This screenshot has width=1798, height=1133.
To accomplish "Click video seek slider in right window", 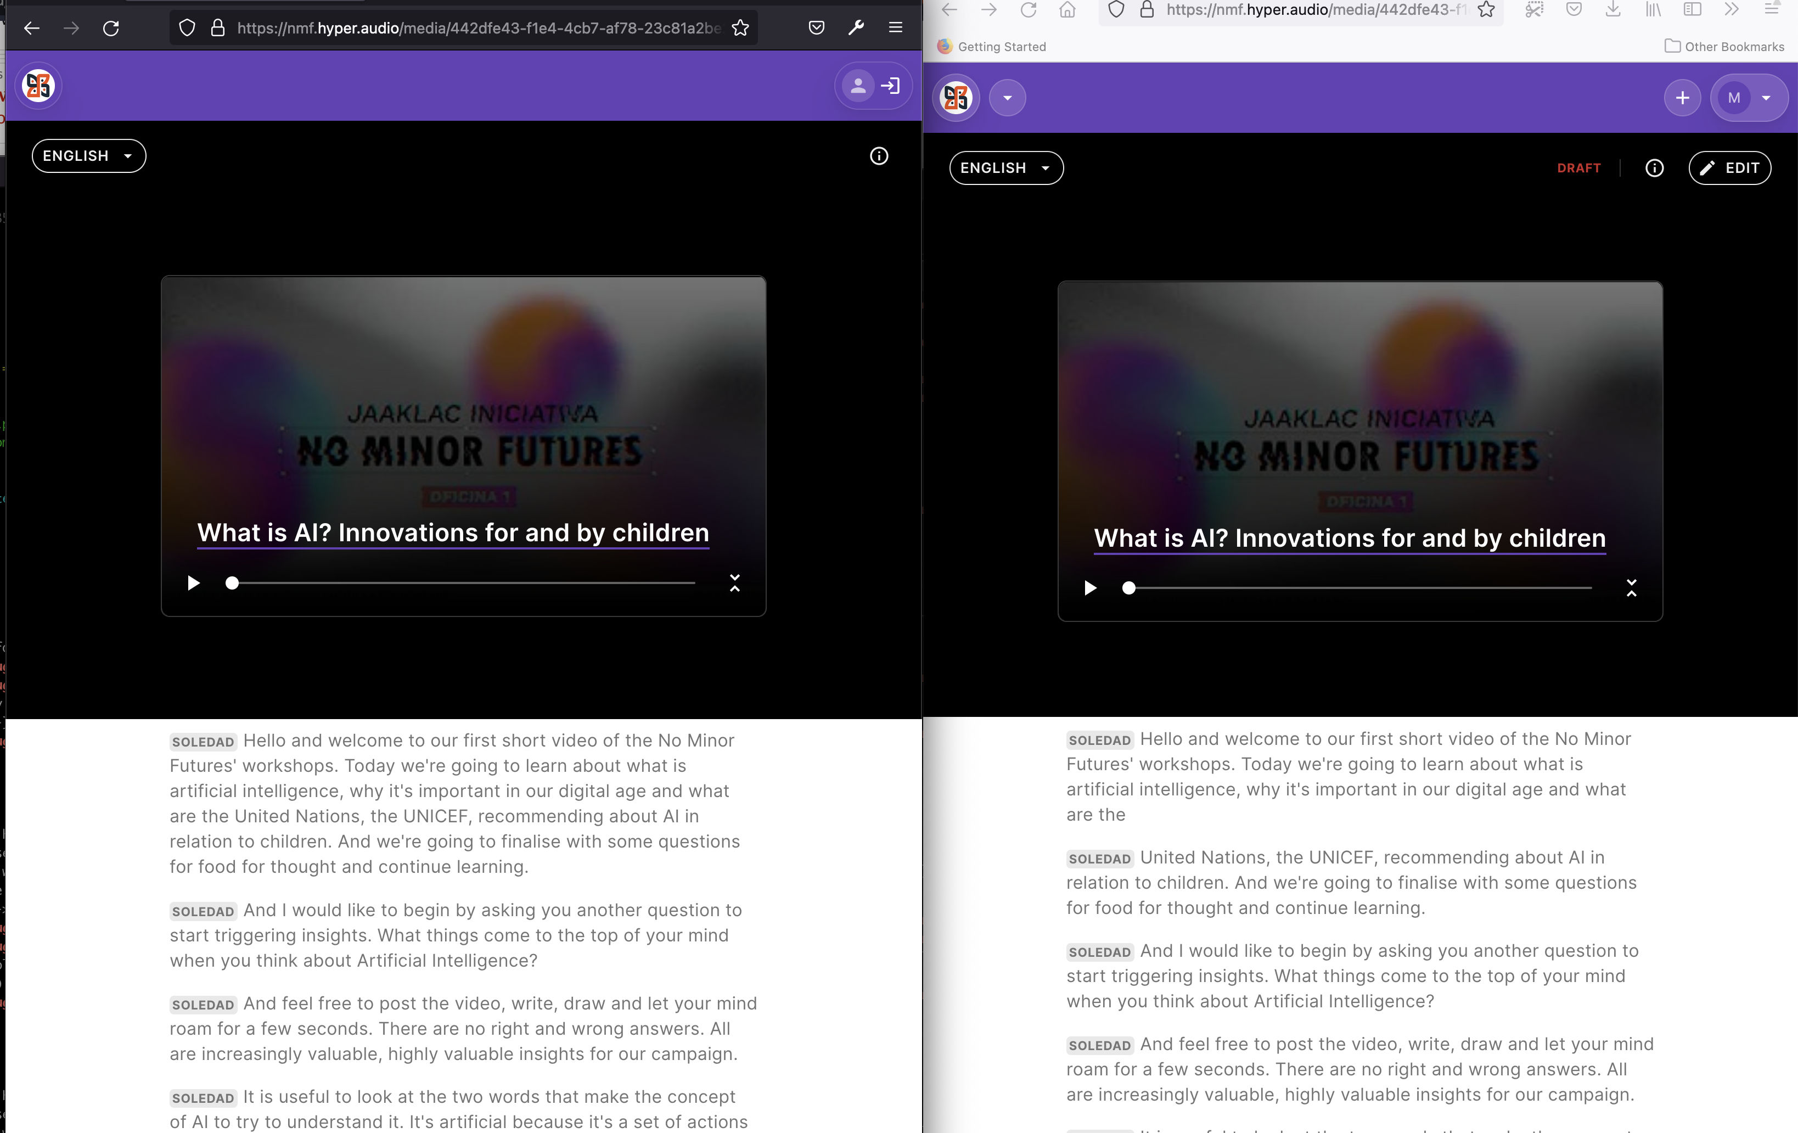I will 1357,588.
